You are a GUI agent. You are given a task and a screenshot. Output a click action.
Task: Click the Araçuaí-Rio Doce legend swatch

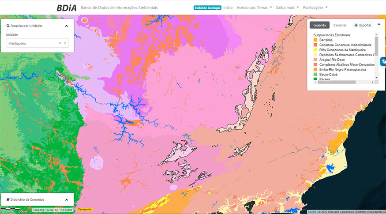click(x=315, y=60)
